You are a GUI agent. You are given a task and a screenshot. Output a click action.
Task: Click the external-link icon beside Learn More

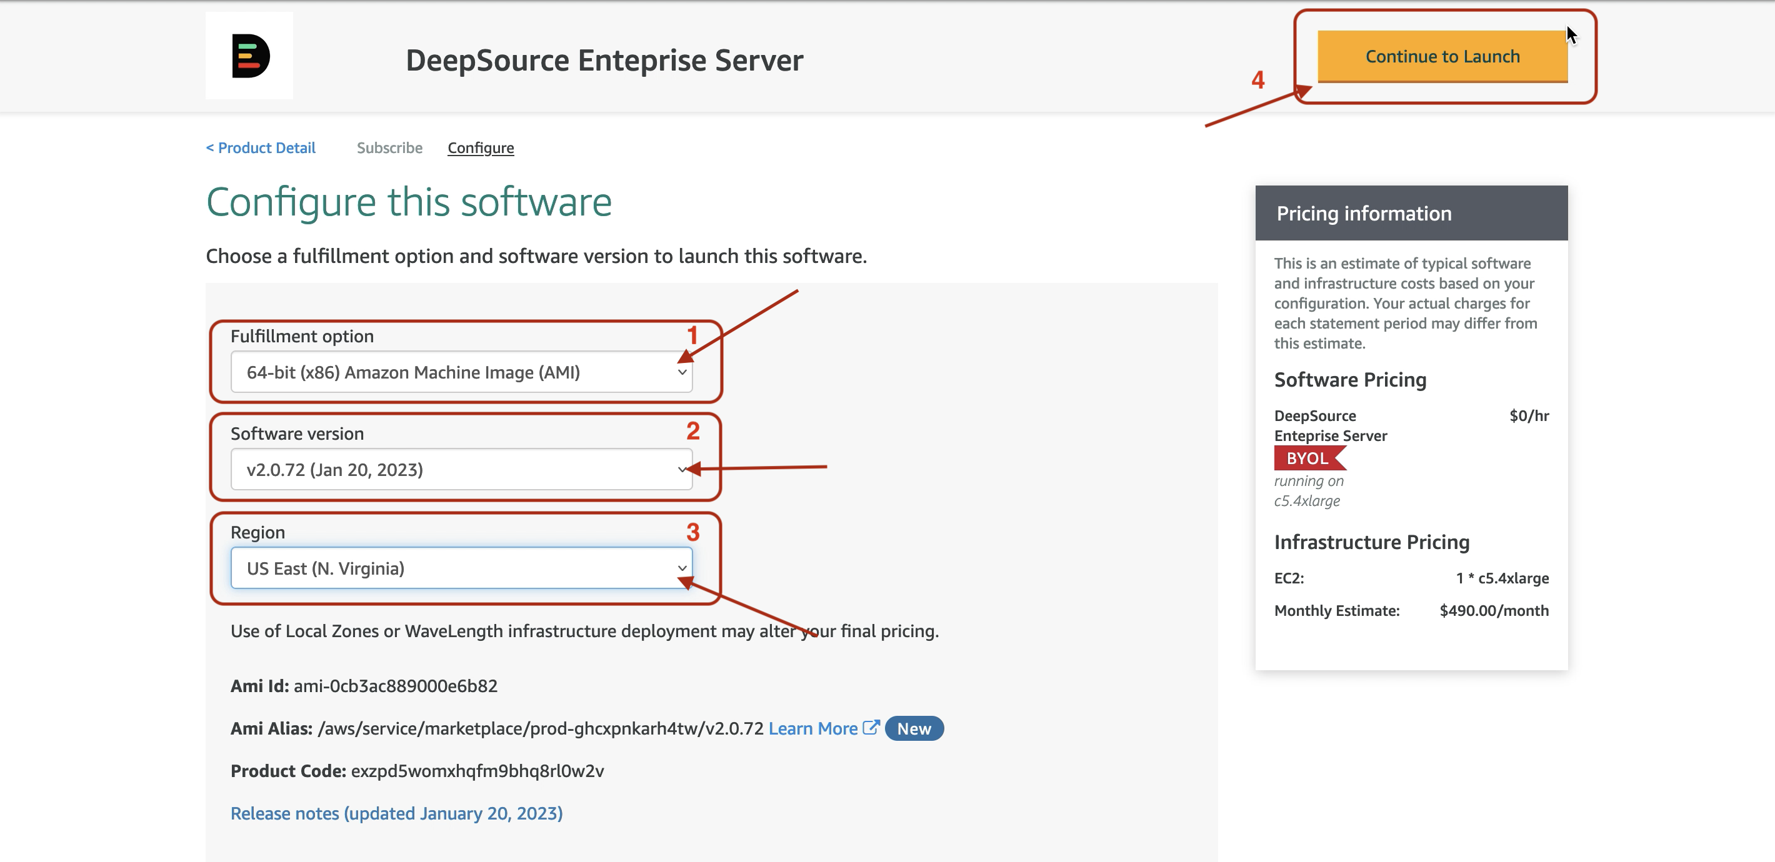(x=871, y=728)
